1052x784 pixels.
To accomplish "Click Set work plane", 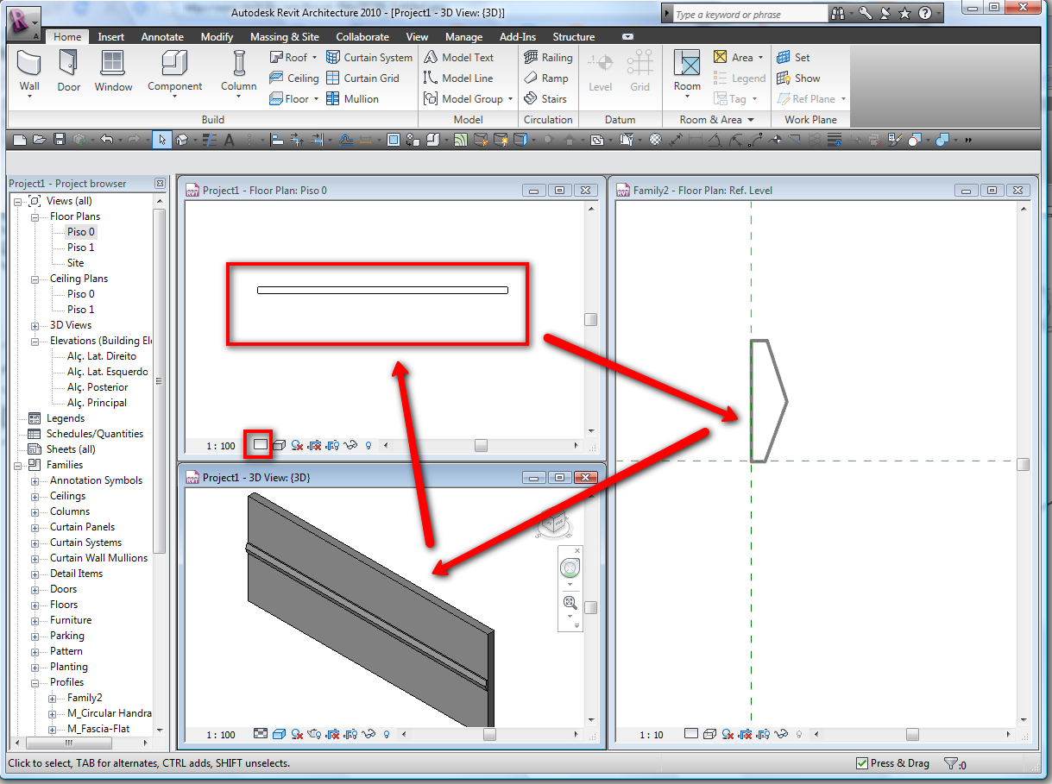I will pos(793,58).
